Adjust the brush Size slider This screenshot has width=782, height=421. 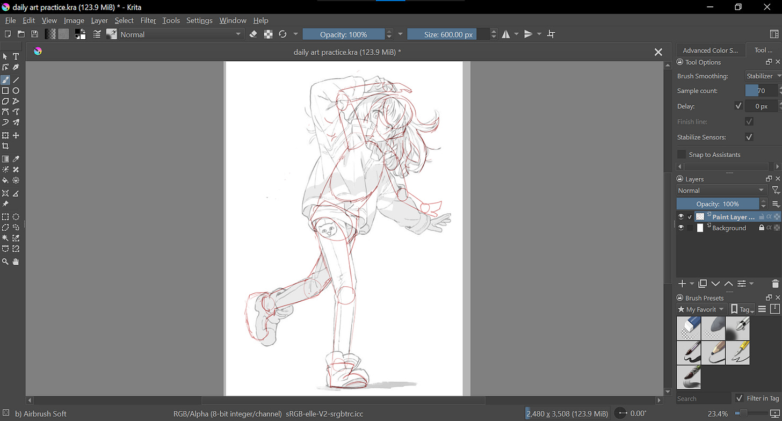coord(448,34)
